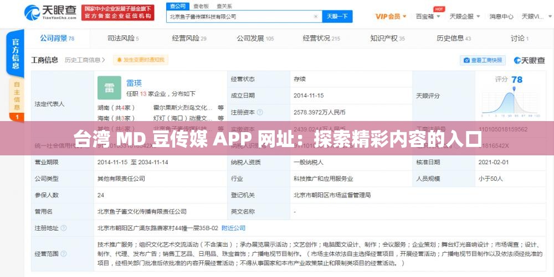Click the registered address 北京市朝阳区广渠东路唐家村
The image size is (554, 277).
[157, 228]
